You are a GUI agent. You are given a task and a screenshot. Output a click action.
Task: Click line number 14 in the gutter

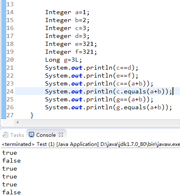(10, 12)
